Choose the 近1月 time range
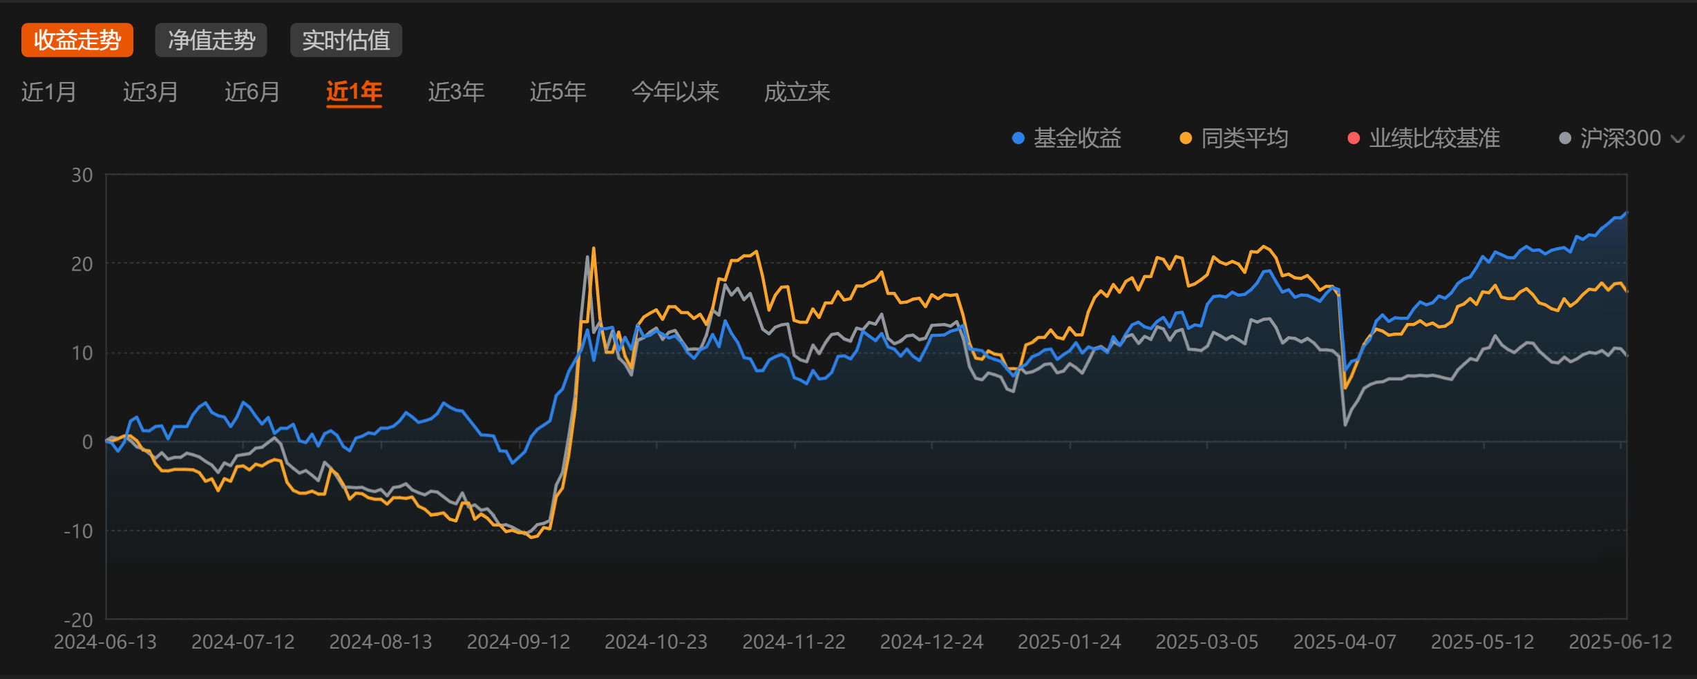The width and height of the screenshot is (1697, 679). pos(48,92)
